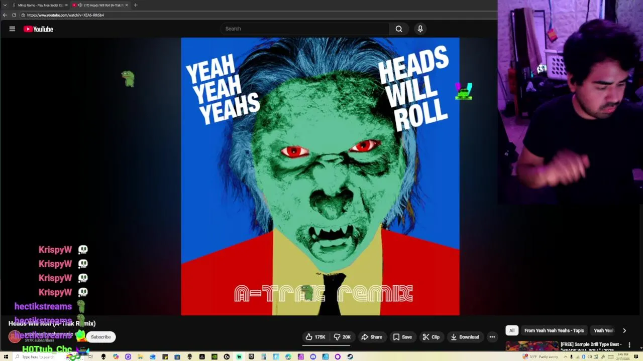Open Calculator from the taskbar

264,356
